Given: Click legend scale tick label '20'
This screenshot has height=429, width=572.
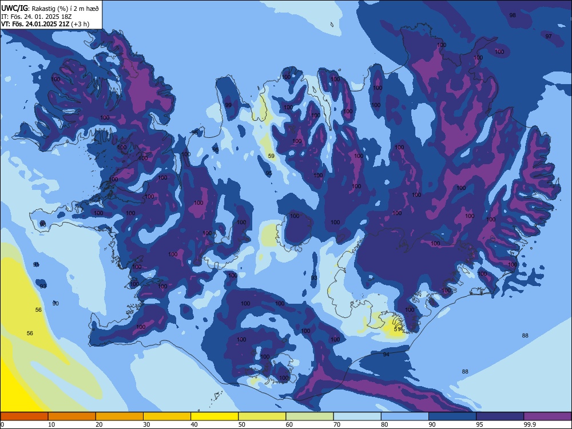Looking at the screenshot, I should (99, 424).
